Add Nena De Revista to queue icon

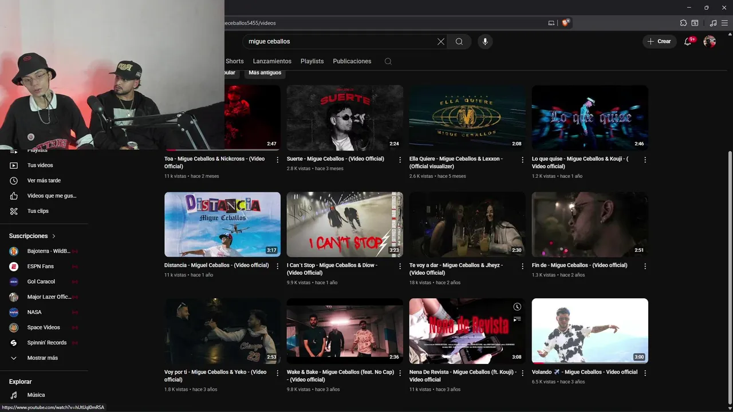[517, 319]
